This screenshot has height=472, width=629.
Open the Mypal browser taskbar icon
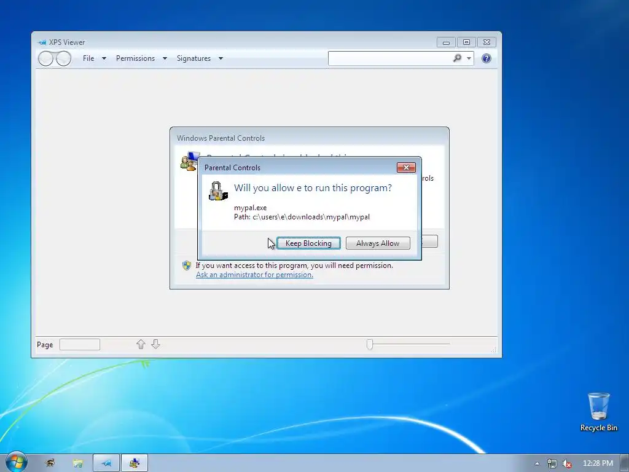point(50,463)
